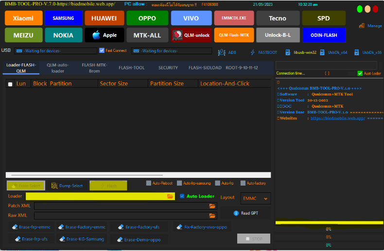The height and width of the screenshot is (251, 384).
Task: Toggle the Auto Loader checkbox
Action: click(x=182, y=196)
